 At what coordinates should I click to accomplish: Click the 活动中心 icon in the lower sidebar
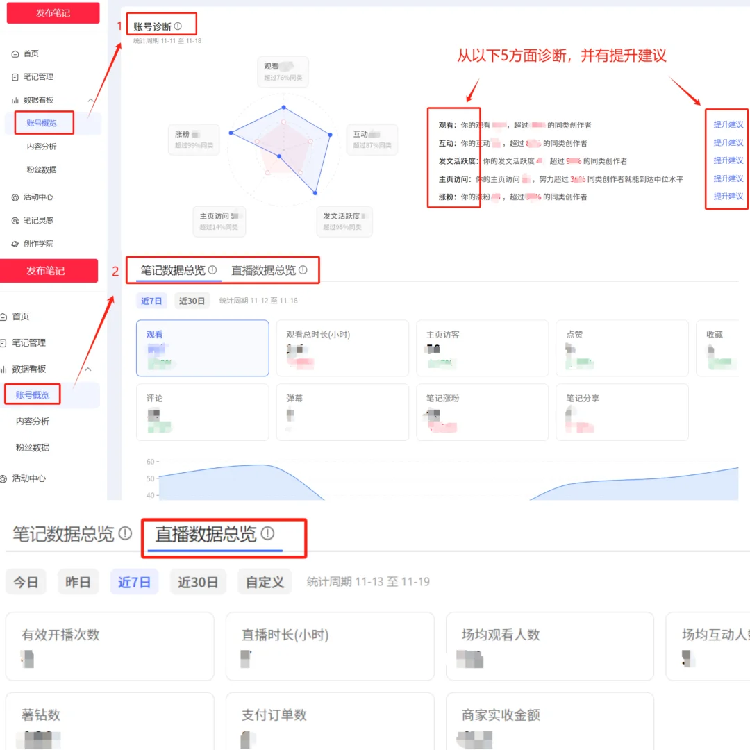(3, 478)
